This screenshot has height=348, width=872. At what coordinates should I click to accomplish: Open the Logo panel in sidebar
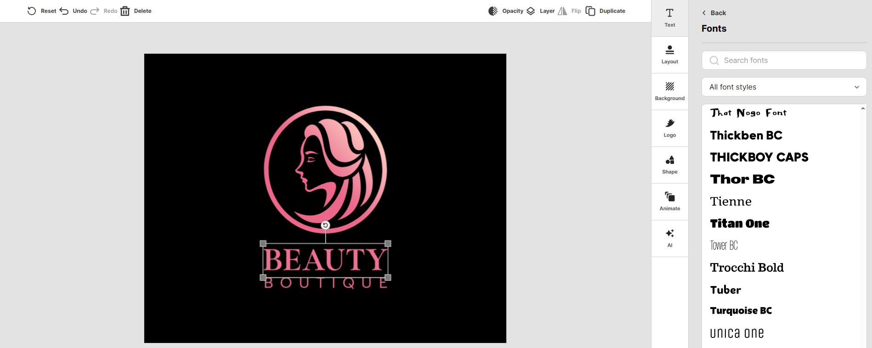click(670, 128)
